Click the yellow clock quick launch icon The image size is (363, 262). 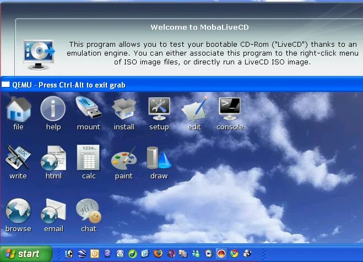[x=94, y=254]
